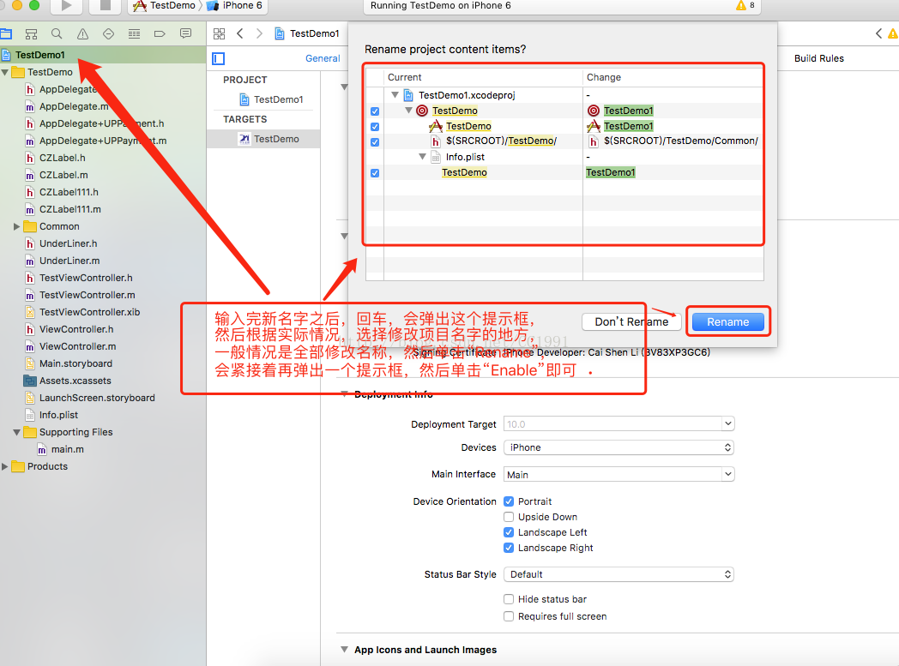The height and width of the screenshot is (666, 899).
Task: Uncheck Landscape Right orientation
Action: (509, 548)
